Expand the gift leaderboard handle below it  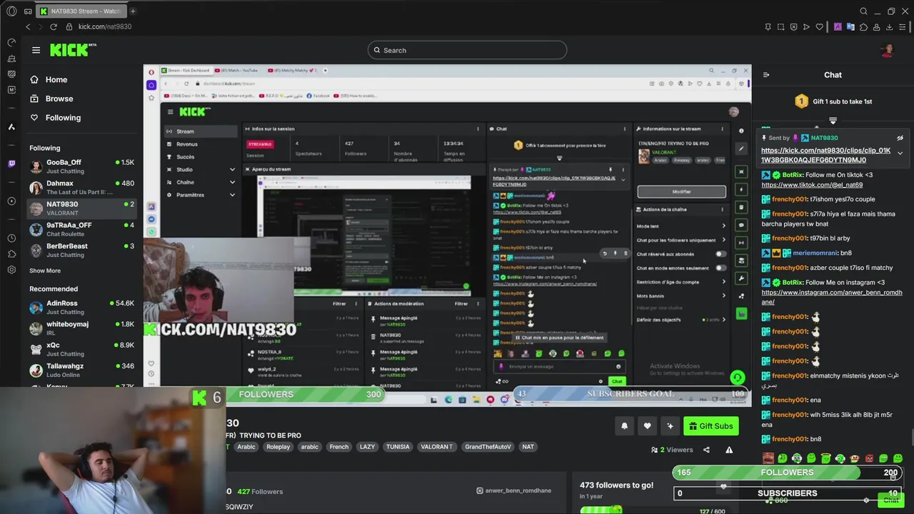833,121
